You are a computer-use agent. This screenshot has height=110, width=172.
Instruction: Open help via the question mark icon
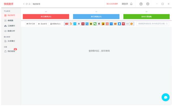(x=141, y=4)
